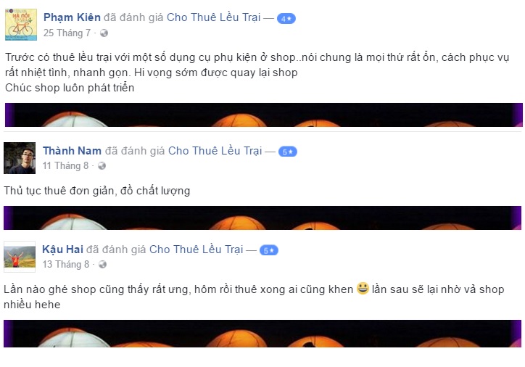The image size is (525, 367).
Task: Click the 13 Tháng 8 timestamp
Action: [66, 265]
